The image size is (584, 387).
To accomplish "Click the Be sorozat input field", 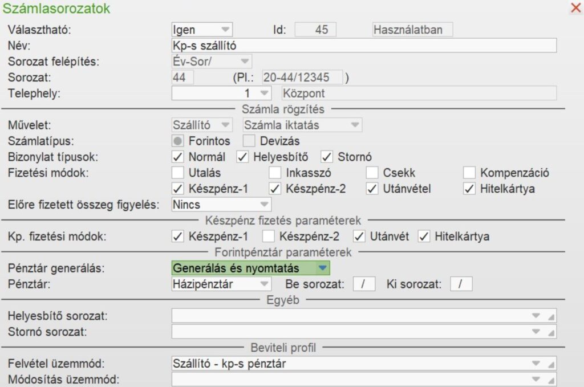I will [x=364, y=283].
